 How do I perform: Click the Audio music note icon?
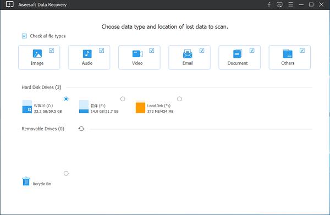click(87, 54)
